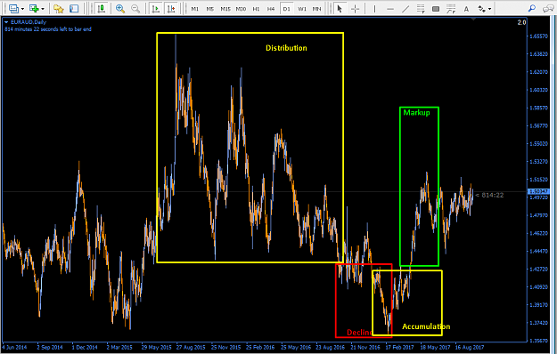Click date label 21 Nov 2016
Viewport: 557px width, 354px height.
click(x=365, y=347)
